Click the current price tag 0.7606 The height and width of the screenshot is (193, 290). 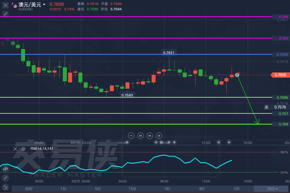point(280,75)
